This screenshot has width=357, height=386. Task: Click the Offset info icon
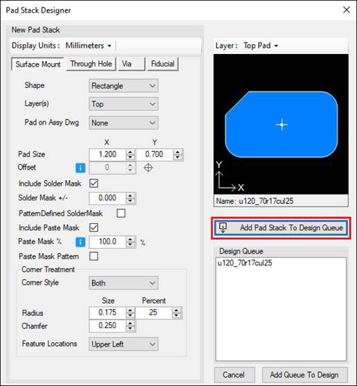tap(80, 168)
